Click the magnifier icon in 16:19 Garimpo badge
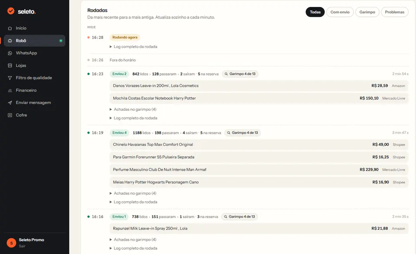 [228, 133]
